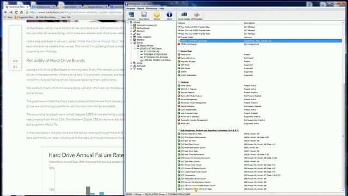Select the Reallocated Sector Count row
The height and width of the screenshot is (196, 348).
tap(260, 148)
